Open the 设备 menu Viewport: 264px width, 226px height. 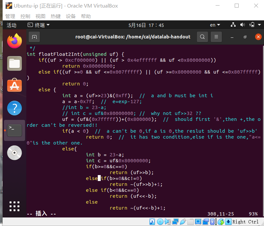click(71, 16)
